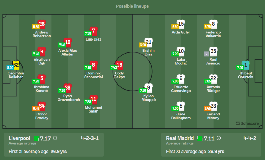
Task: Select the Liverpool team name
Action: tap(19, 138)
